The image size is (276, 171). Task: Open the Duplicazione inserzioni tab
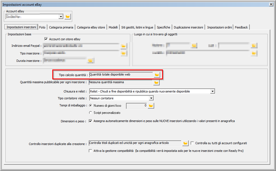(x=188, y=27)
